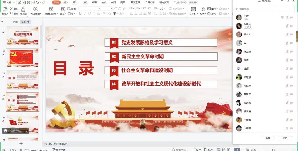Viewport: 298px width, 151px height.
Task: Clear formatting with the eraser icon
Action: click(125, 8)
